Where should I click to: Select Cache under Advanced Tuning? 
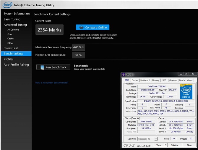coord(10,39)
